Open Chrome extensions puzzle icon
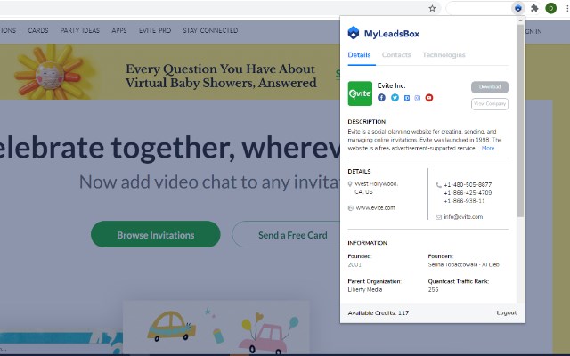 point(534,8)
